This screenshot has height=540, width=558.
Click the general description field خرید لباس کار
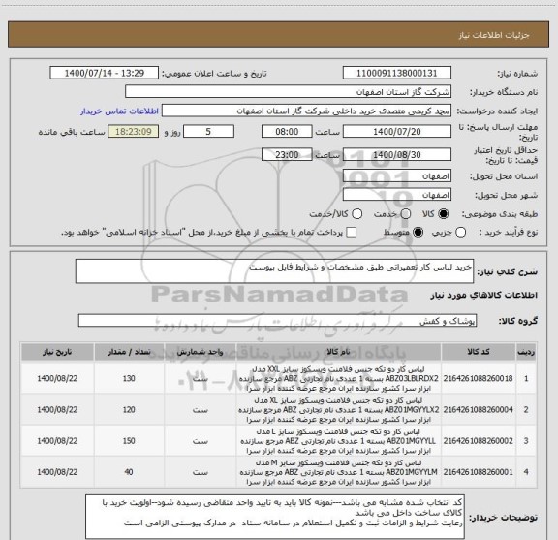pyautogui.click(x=275, y=271)
